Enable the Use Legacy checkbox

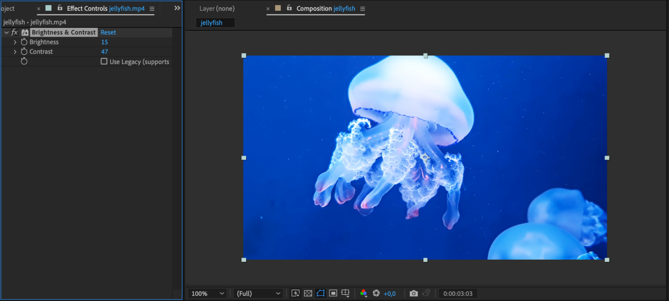pyautogui.click(x=104, y=61)
